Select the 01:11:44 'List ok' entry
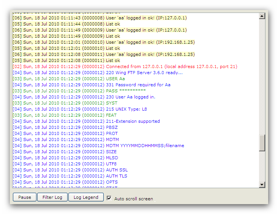 [66, 24]
